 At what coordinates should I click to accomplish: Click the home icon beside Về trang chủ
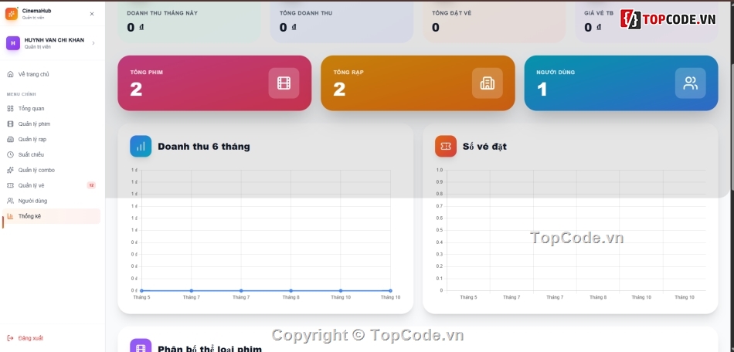pos(10,74)
